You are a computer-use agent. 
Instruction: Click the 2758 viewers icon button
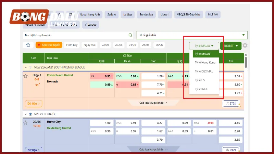(231, 104)
